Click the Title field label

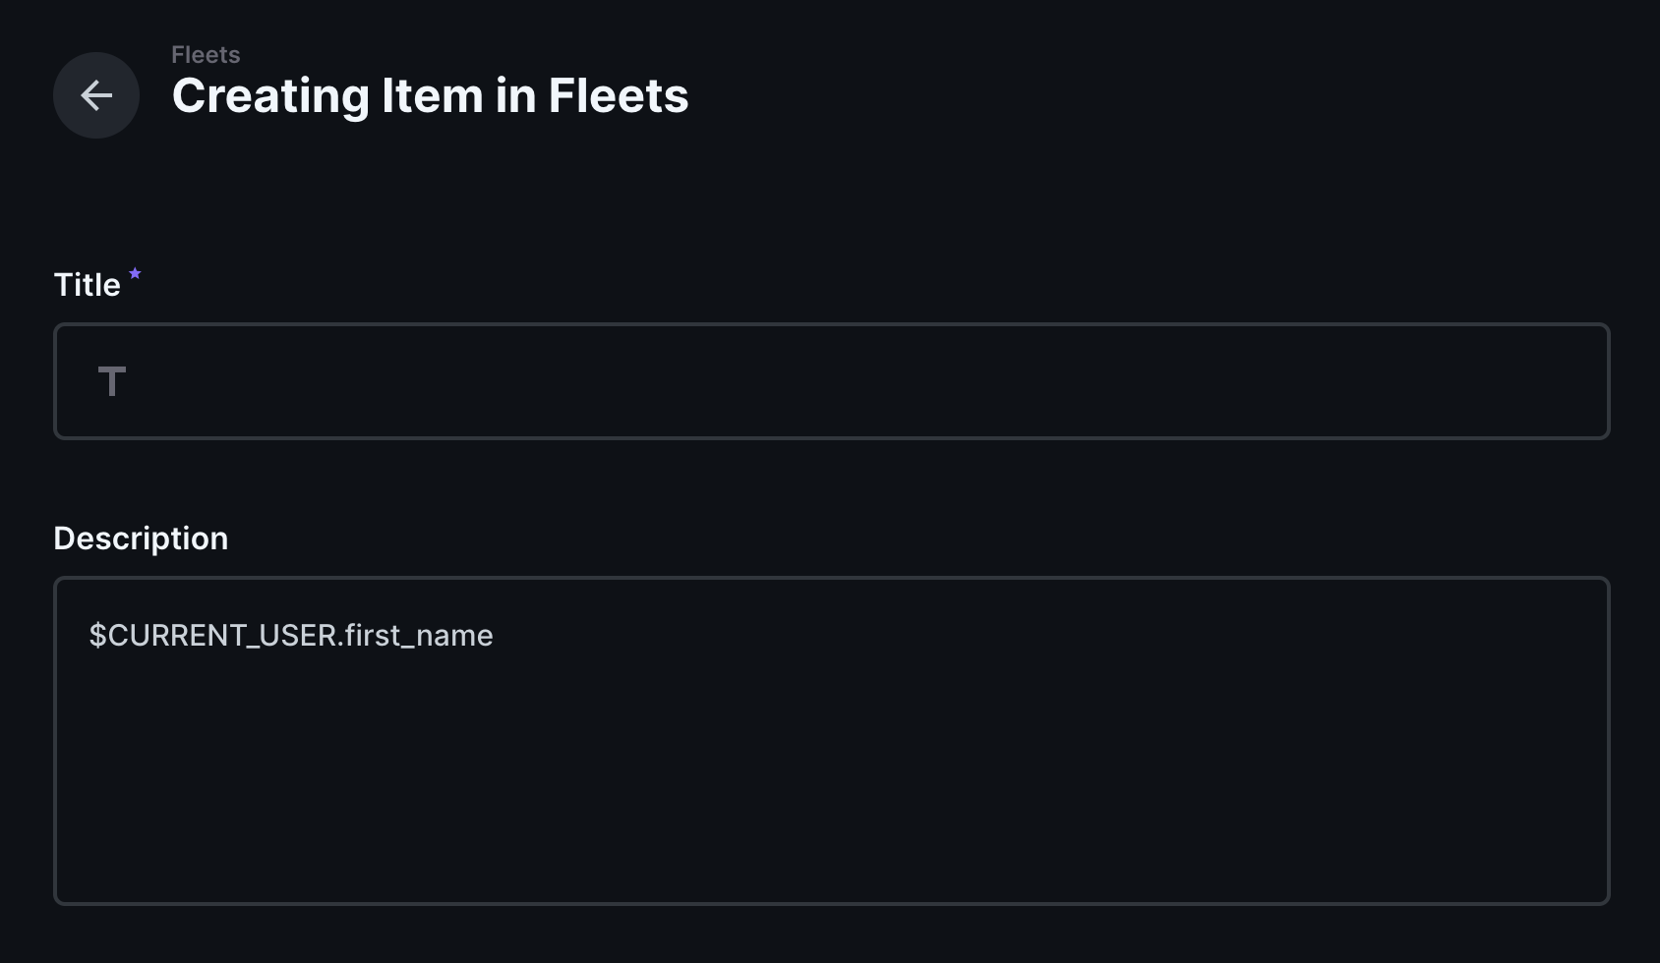point(87,285)
